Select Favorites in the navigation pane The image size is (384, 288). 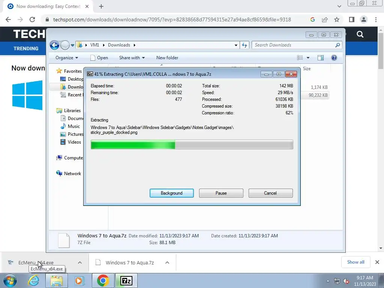[x=73, y=71]
